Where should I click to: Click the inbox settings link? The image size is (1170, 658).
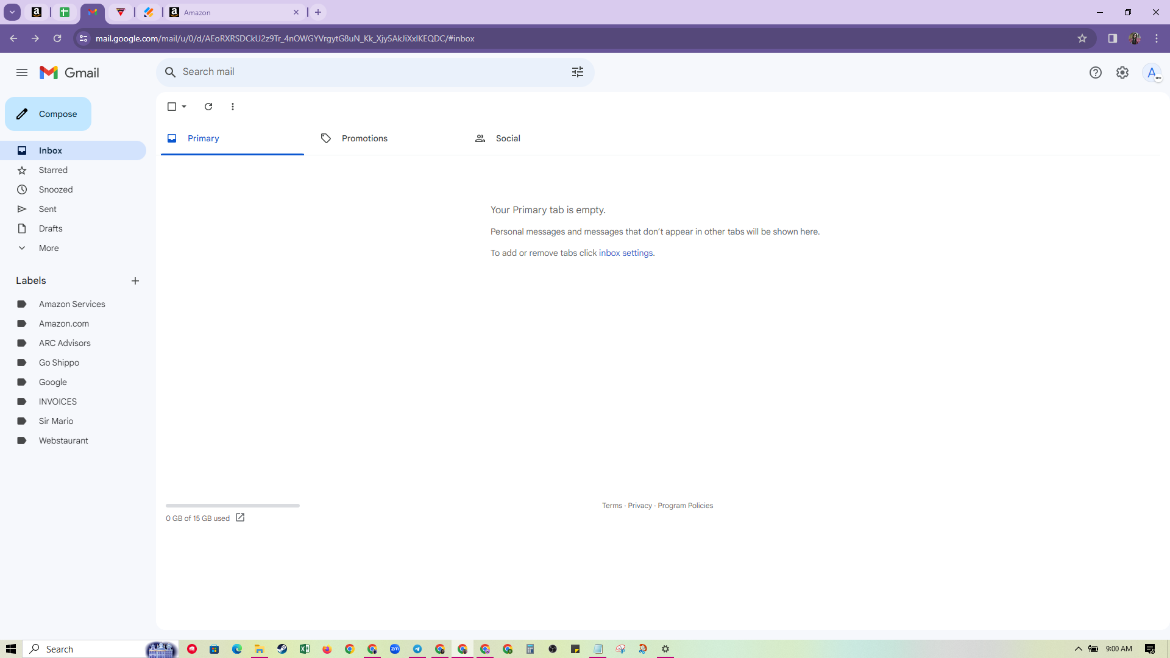(626, 253)
